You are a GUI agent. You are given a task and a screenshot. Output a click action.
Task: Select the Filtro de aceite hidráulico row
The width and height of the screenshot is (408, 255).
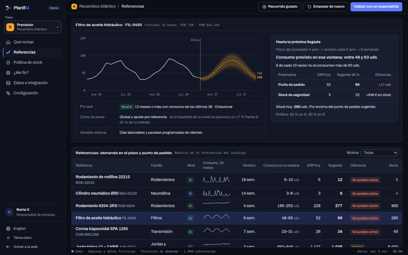tap(237, 218)
